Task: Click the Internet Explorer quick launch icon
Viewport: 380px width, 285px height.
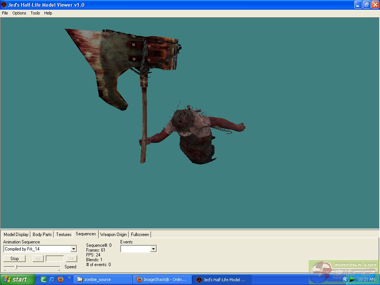Action: [52, 279]
